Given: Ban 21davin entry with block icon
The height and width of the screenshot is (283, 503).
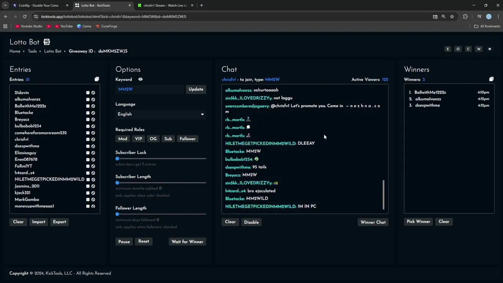Looking at the screenshot, I should point(93,93).
